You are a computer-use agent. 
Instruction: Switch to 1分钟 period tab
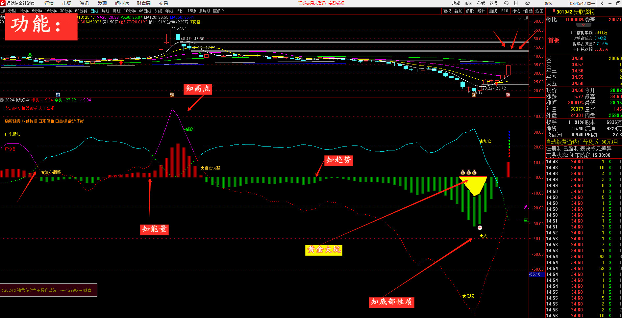pyautogui.click(x=24, y=11)
